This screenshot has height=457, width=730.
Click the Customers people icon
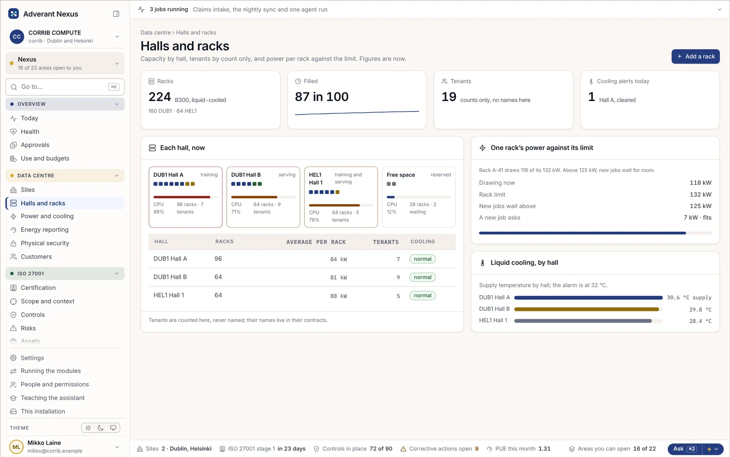coord(14,257)
